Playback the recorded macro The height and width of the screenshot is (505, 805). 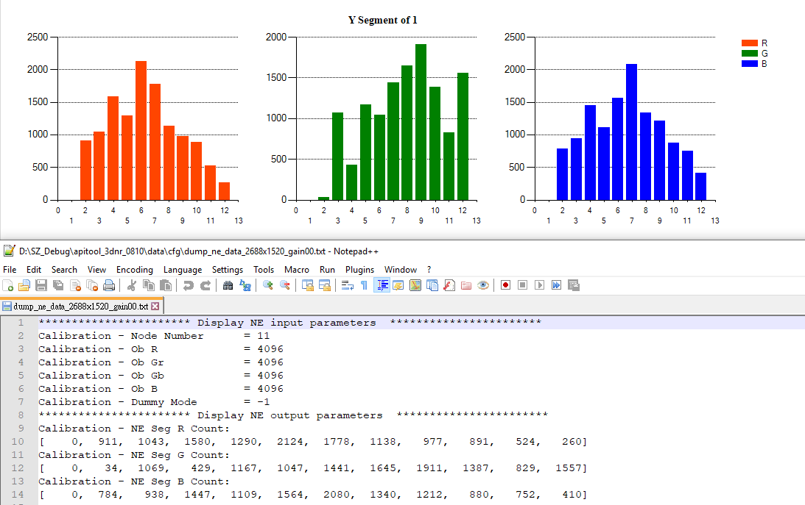pos(540,285)
